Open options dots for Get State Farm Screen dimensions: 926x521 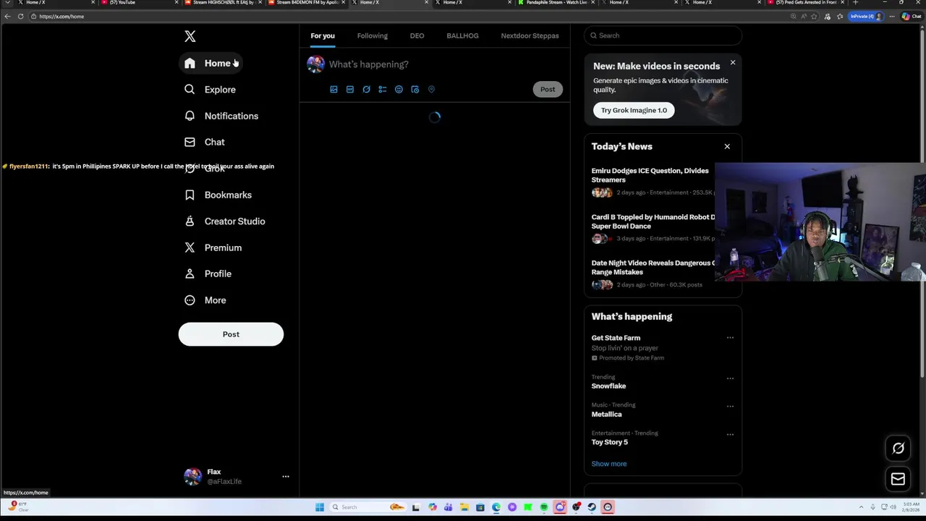click(x=730, y=338)
